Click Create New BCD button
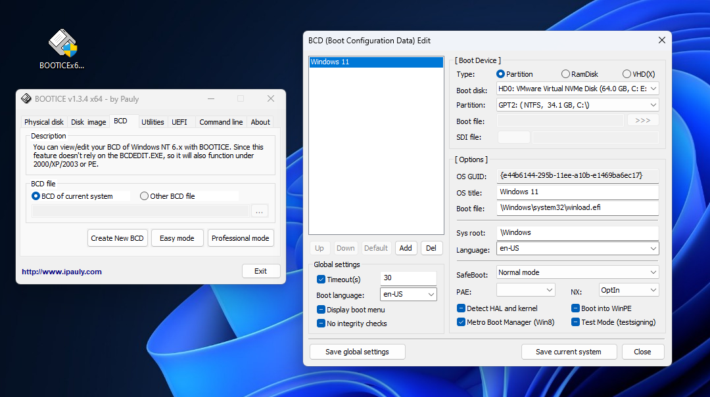The width and height of the screenshot is (710, 397). tap(117, 238)
